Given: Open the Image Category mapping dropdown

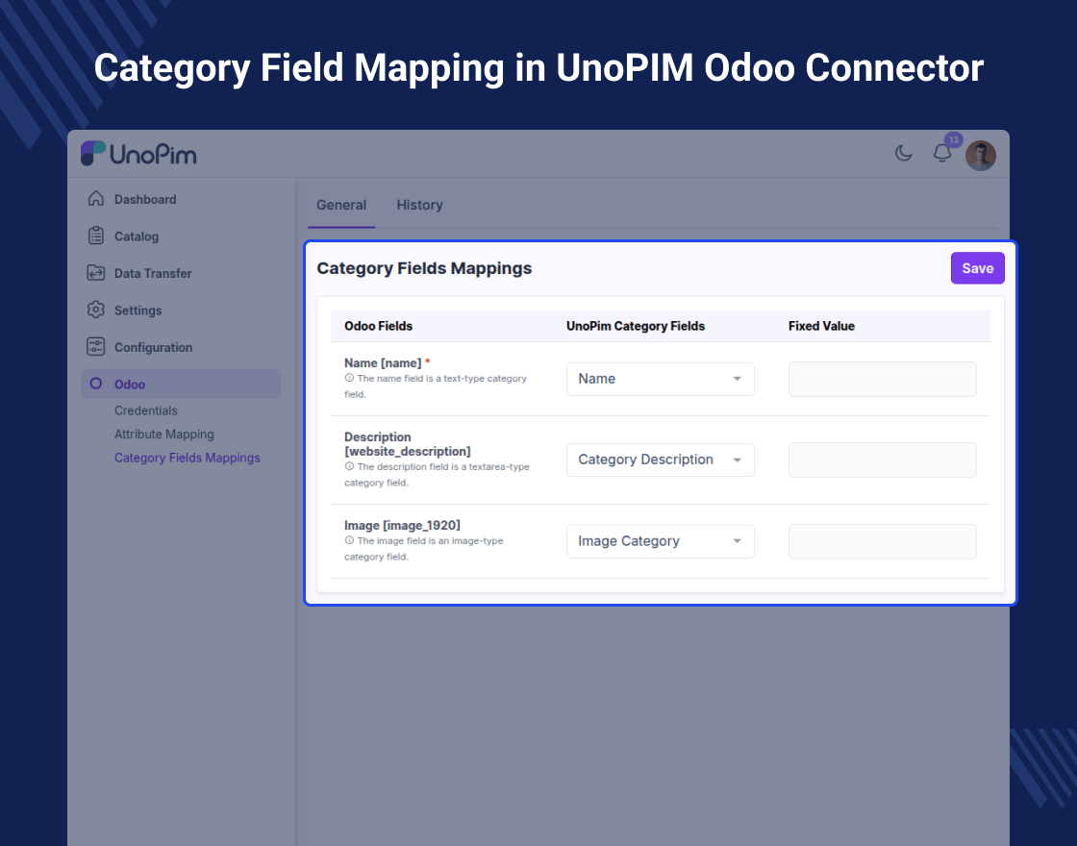Looking at the screenshot, I should (x=660, y=541).
